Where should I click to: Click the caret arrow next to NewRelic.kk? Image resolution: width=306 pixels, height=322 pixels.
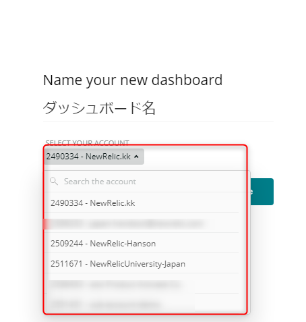(136, 157)
